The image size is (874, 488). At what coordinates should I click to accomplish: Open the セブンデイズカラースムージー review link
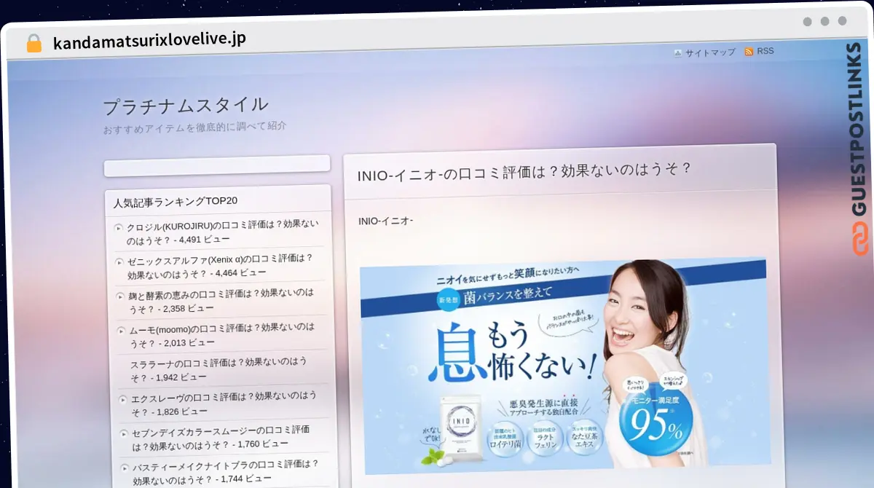coord(221,437)
